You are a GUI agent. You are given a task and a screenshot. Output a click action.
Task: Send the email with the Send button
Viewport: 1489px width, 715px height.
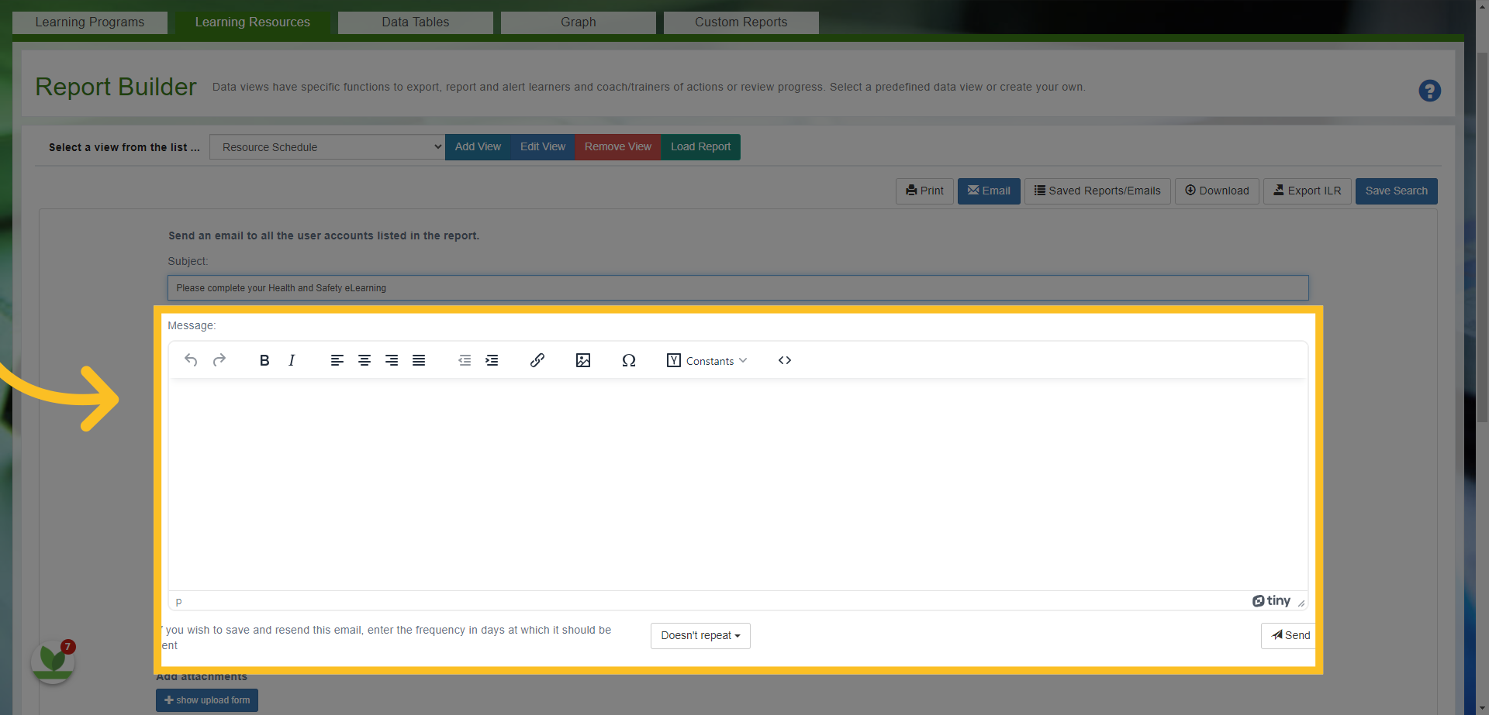[1288, 636]
